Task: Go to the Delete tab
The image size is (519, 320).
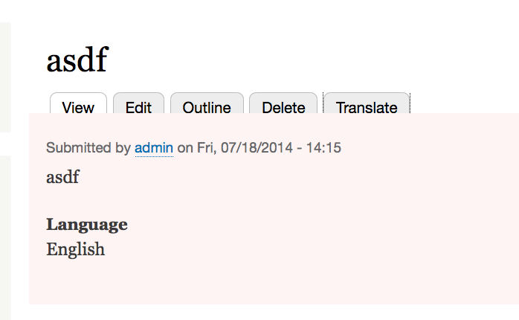Action: click(283, 107)
